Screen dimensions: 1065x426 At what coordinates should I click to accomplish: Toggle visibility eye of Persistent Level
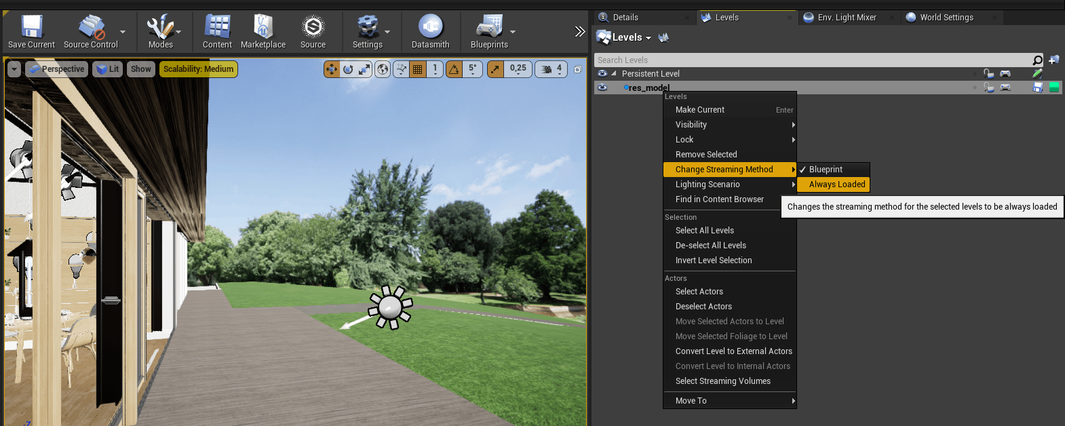[x=602, y=73]
